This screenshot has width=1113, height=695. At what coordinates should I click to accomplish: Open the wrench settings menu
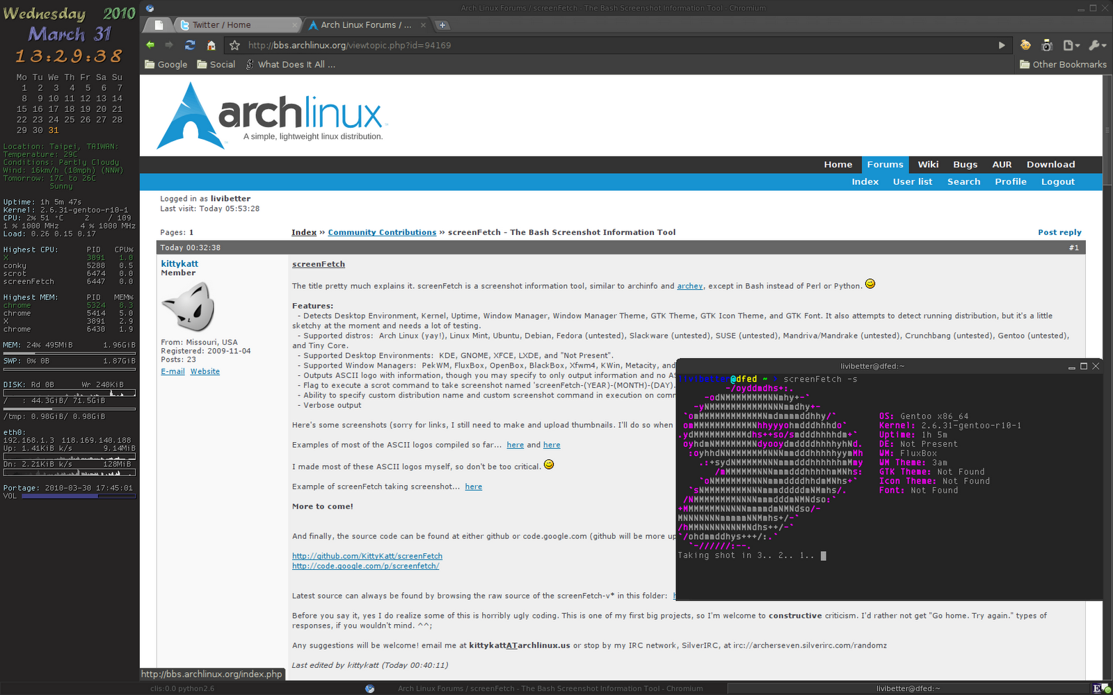1097,45
